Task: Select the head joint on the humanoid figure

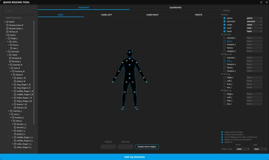Action: [x=129, y=52]
